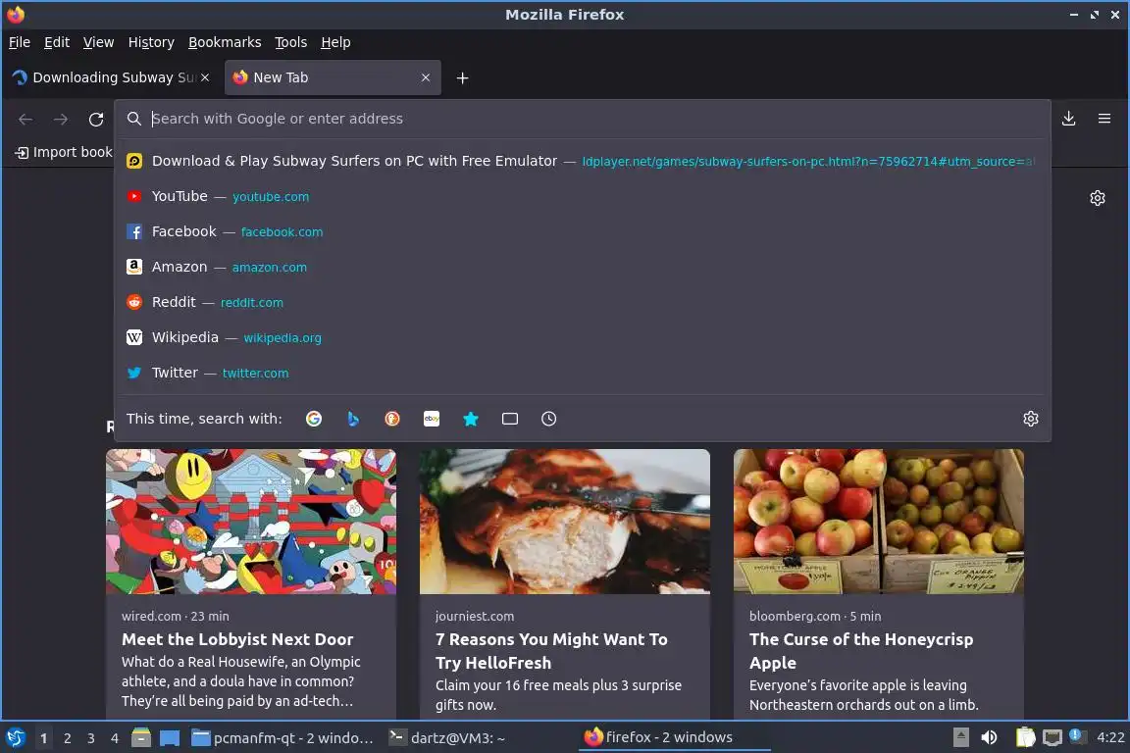Open new tab page personalize gear
Image resolution: width=1130 pixels, height=753 pixels.
coord(1097,197)
